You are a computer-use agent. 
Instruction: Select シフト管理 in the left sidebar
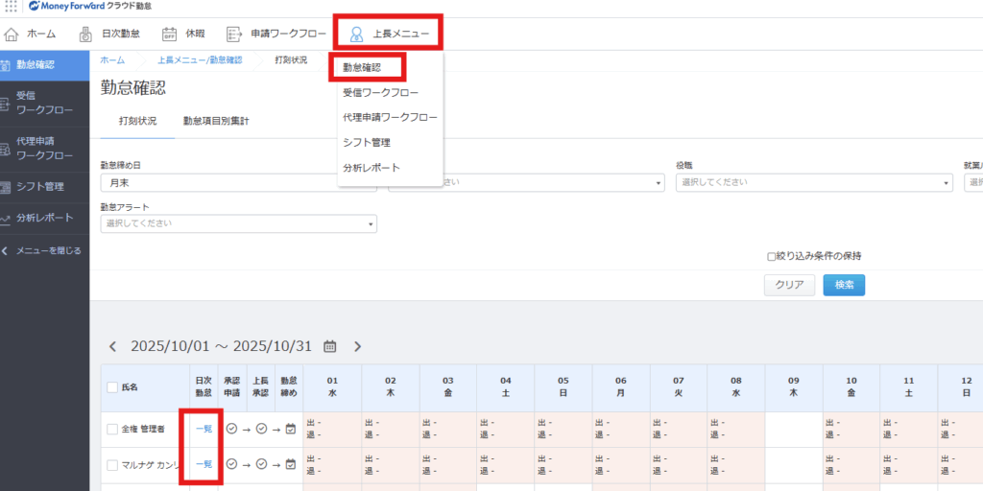40,186
